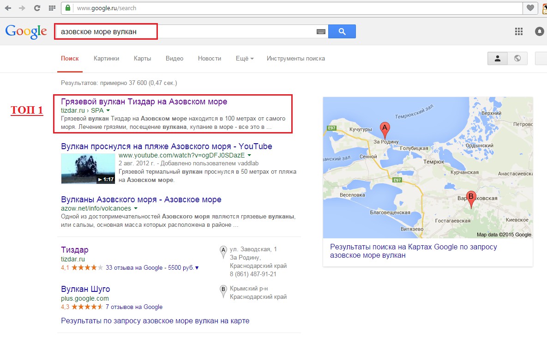Click the pin B icon beside Крымский р-н
The image size is (547, 339).
tap(223, 291)
